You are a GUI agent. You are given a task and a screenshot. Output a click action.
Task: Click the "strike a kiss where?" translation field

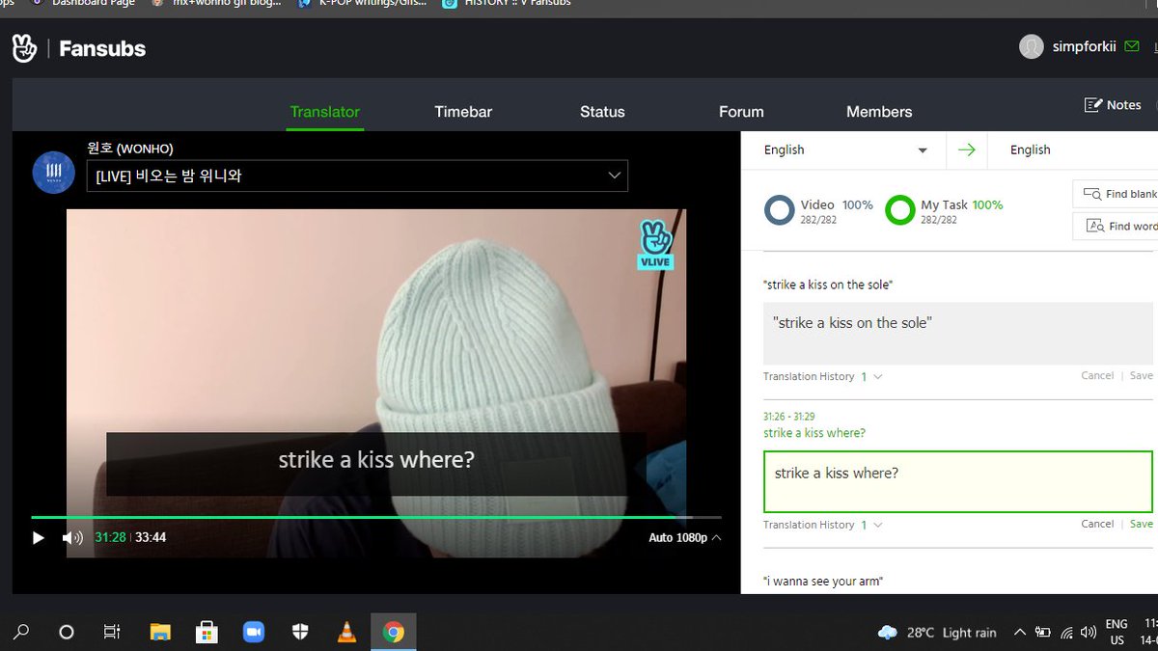[x=958, y=480]
